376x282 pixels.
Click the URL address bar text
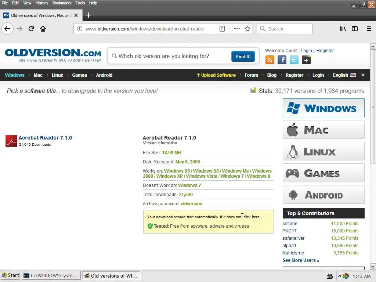(145, 29)
